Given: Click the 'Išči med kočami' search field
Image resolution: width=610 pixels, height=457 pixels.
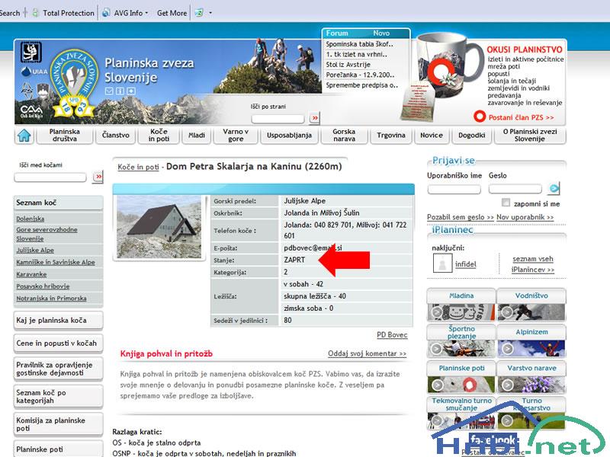Looking at the screenshot, I should pos(50,177).
